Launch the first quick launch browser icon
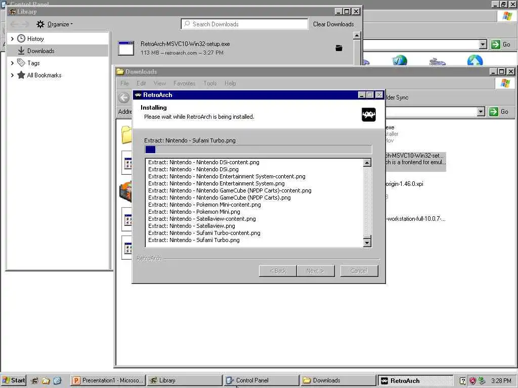 (x=34, y=381)
